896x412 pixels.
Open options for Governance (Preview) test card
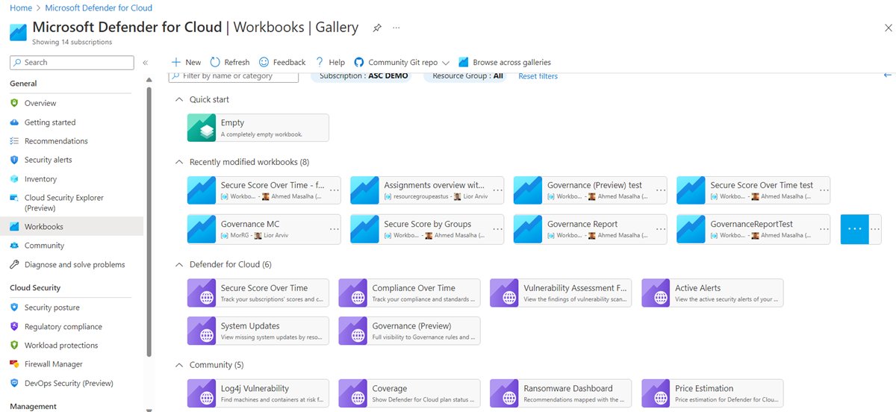tap(661, 190)
